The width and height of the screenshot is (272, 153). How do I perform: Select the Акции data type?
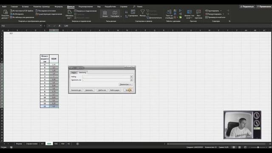(105, 14)
